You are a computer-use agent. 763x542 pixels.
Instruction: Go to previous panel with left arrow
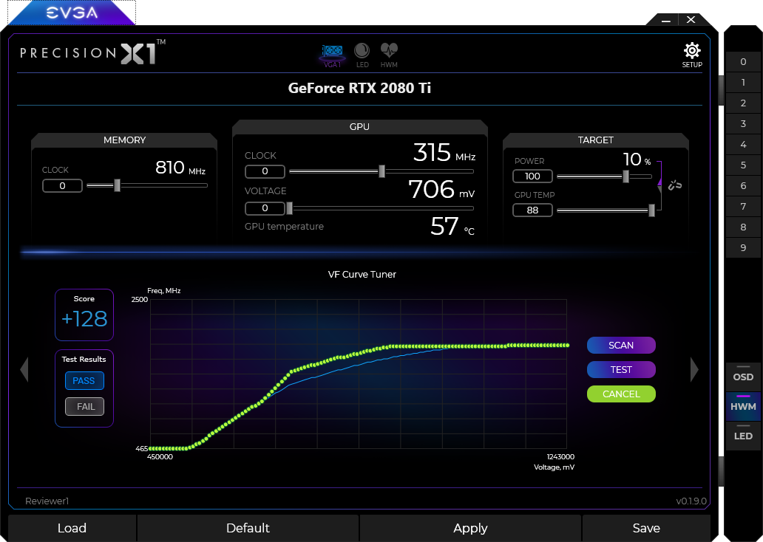pyautogui.click(x=24, y=370)
